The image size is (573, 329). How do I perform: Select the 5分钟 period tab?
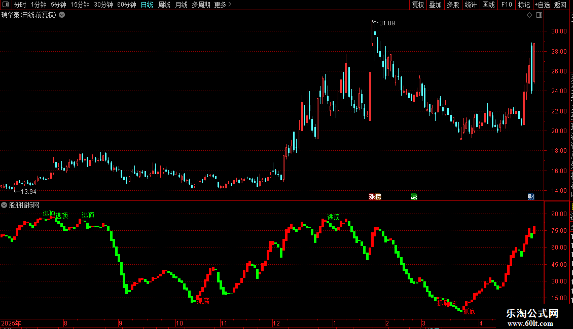[58, 5]
